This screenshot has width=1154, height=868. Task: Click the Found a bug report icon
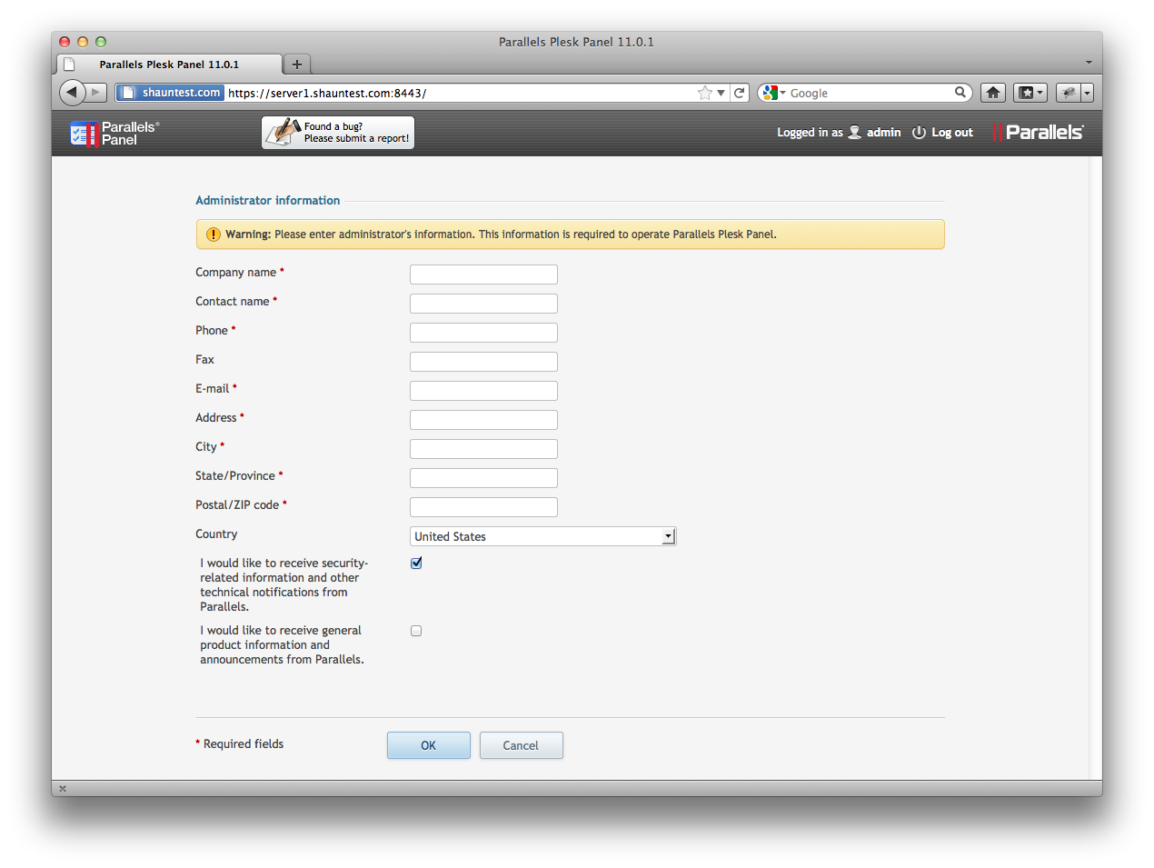click(283, 132)
